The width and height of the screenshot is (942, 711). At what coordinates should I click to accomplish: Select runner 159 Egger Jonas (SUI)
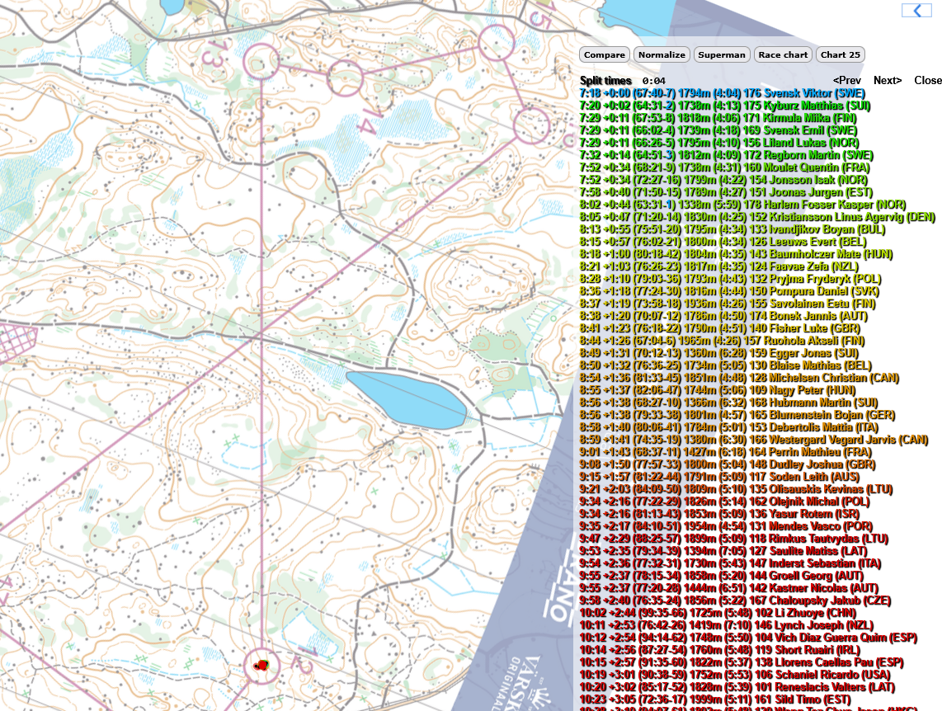point(719,353)
